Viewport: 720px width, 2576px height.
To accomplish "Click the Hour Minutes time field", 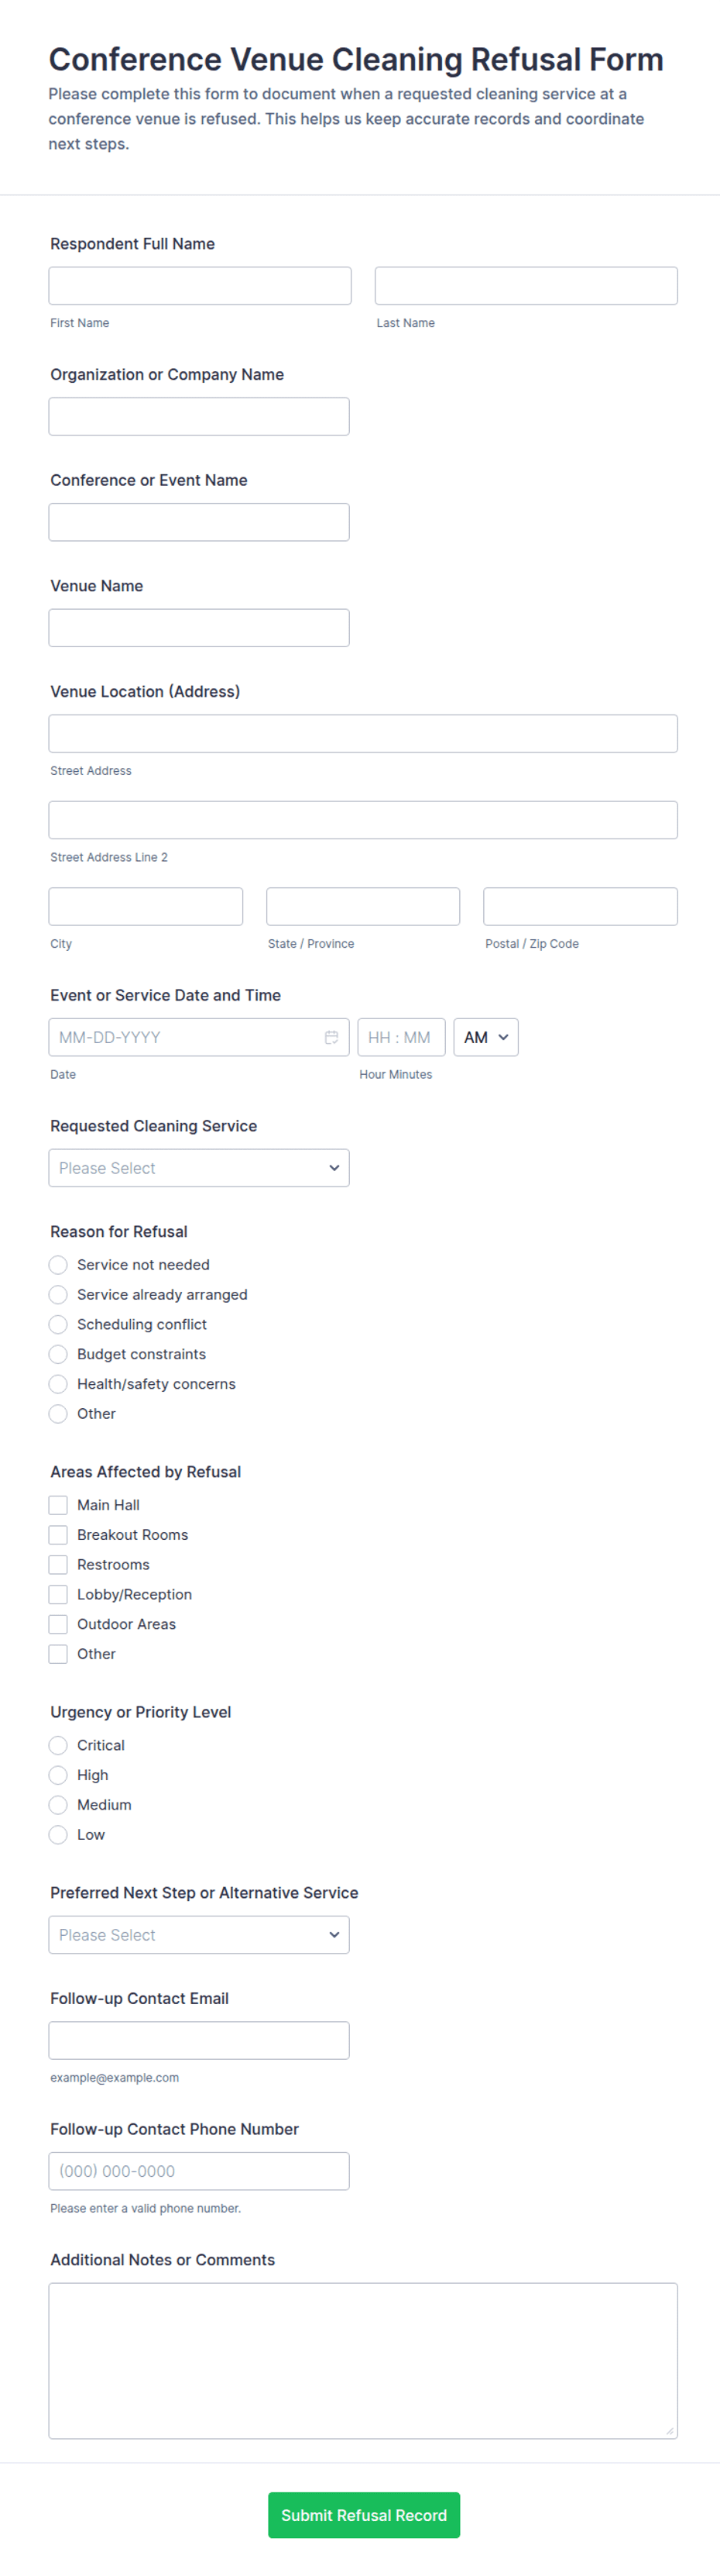I will click(400, 1037).
